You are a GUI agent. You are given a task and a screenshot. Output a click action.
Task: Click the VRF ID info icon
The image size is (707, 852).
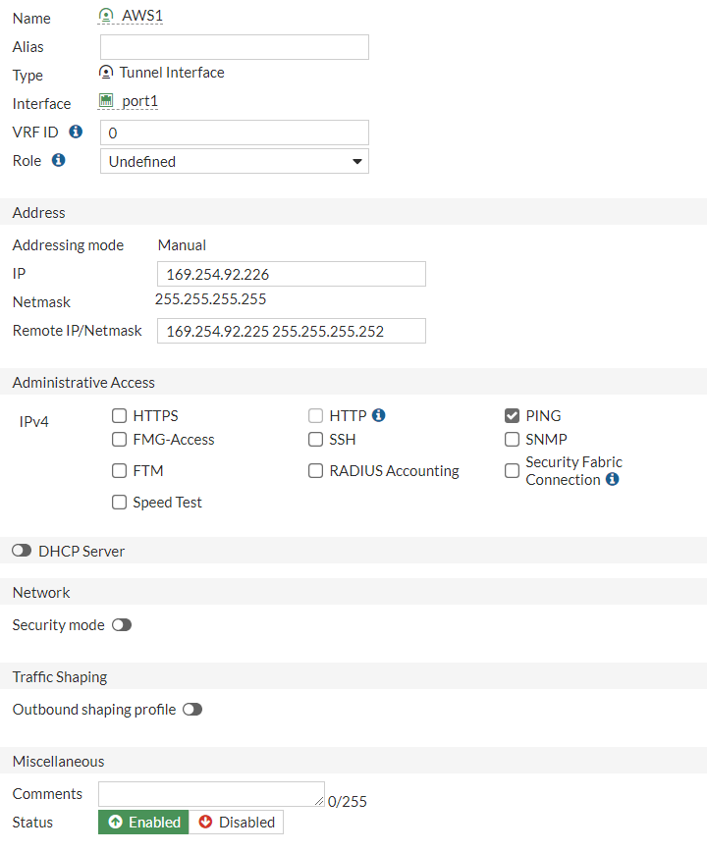[76, 132]
